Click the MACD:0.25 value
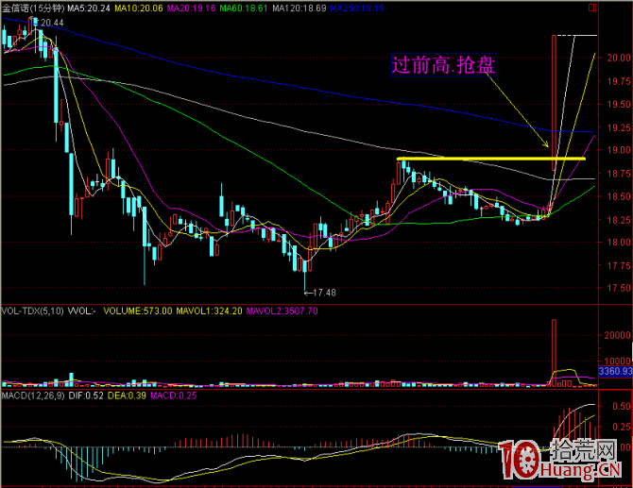 [174, 395]
